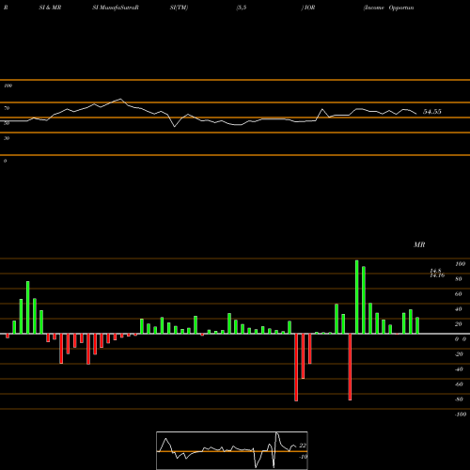
Task: Click the RSI line peak near 70
Action: 121,99
